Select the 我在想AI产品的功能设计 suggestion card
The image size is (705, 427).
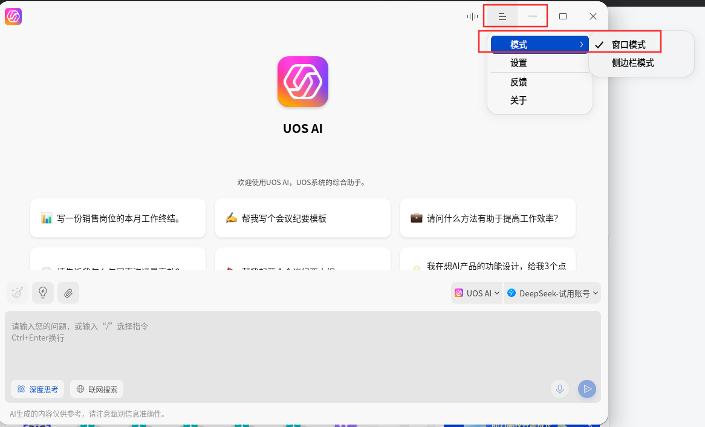[x=488, y=259]
